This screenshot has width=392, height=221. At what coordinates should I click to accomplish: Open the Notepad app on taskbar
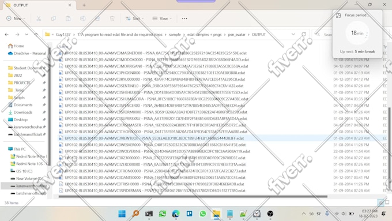230,213
